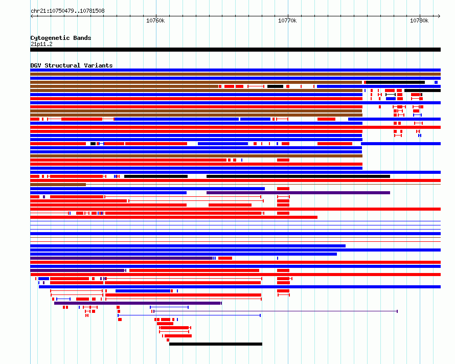Select the short thin blue line near 10761k

point(169,307)
